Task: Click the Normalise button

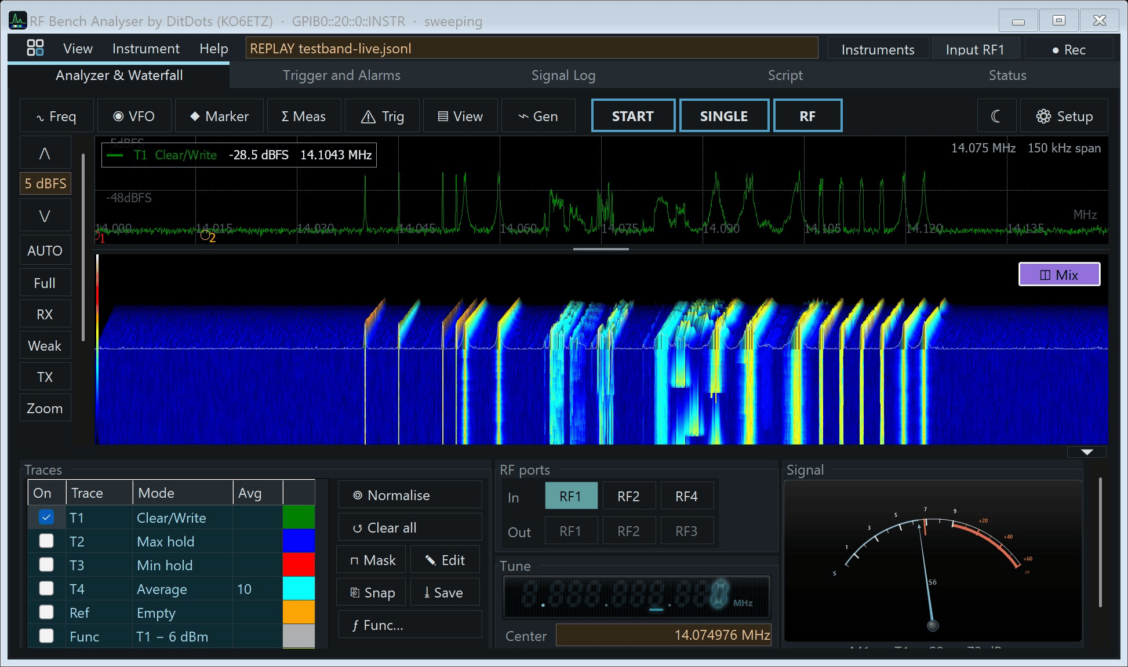Action: point(410,495)
